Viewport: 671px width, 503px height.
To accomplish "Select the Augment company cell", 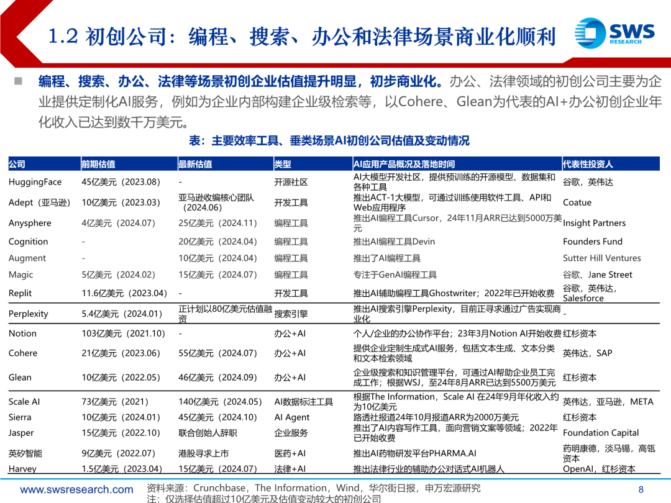I will click(27, 258).
